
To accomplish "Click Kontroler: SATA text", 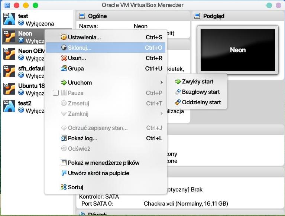I will [x=99, y=197].
